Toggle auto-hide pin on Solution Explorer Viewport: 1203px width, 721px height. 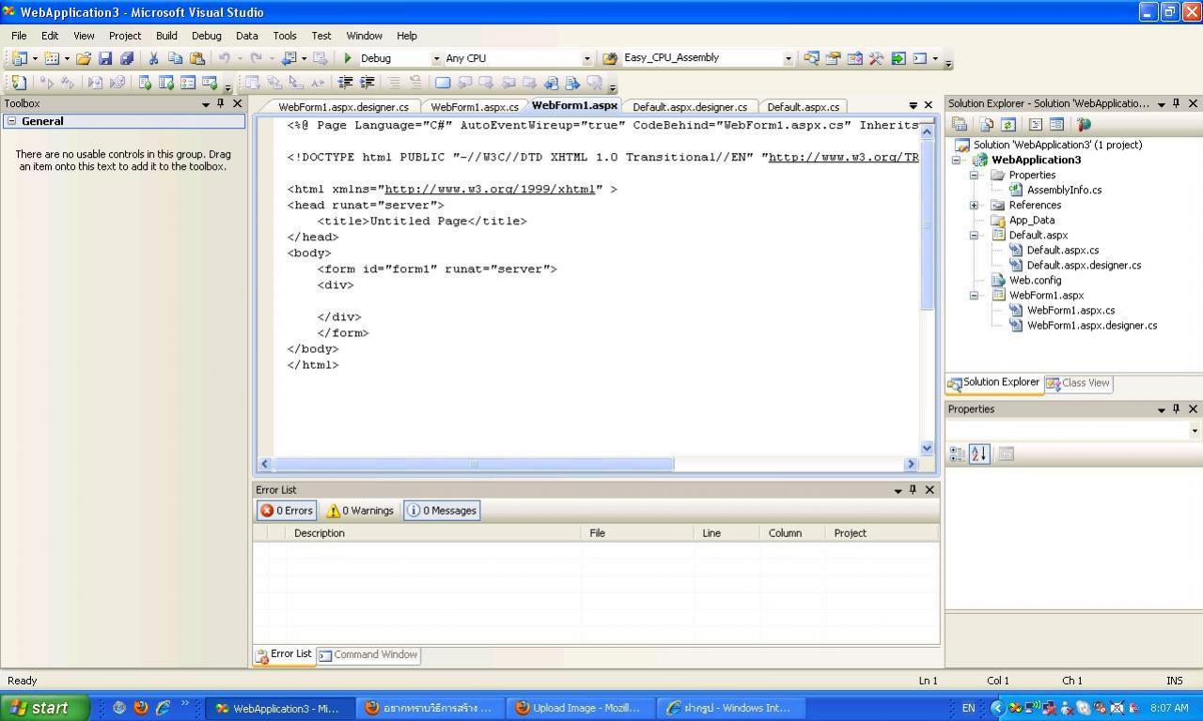1177,104
